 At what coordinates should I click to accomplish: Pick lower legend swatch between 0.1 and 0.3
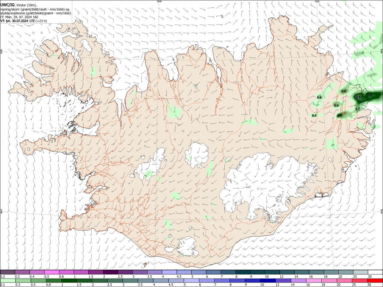[8, 280]
